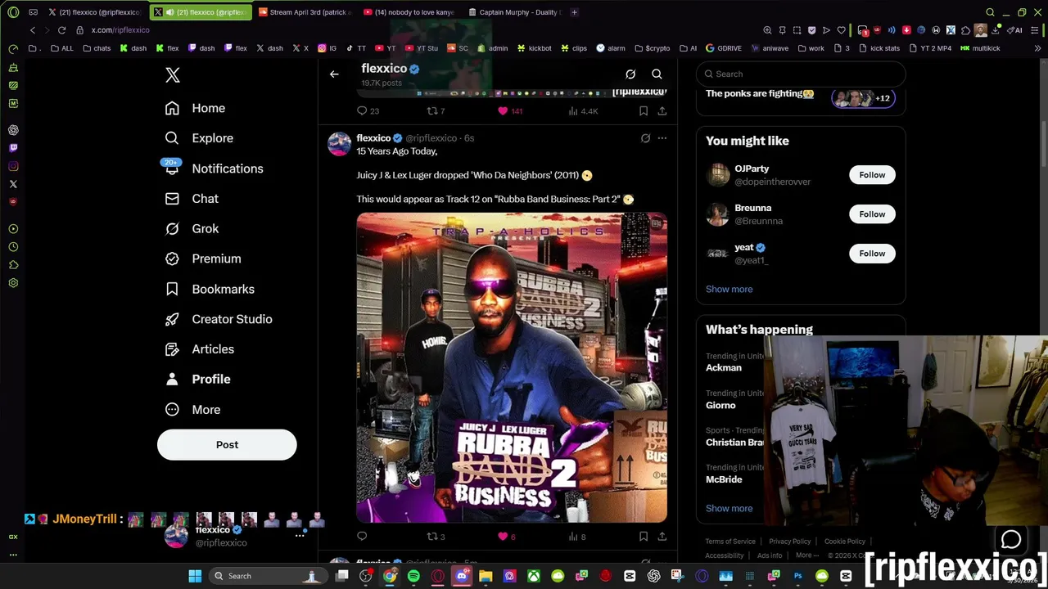Go back using profile header arrow

[334, 74]
